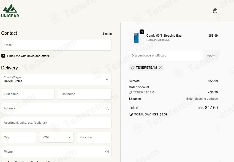Click the Apply discount button
The height and width of the screenshot is (162, 234).
(x=211, y=55)
